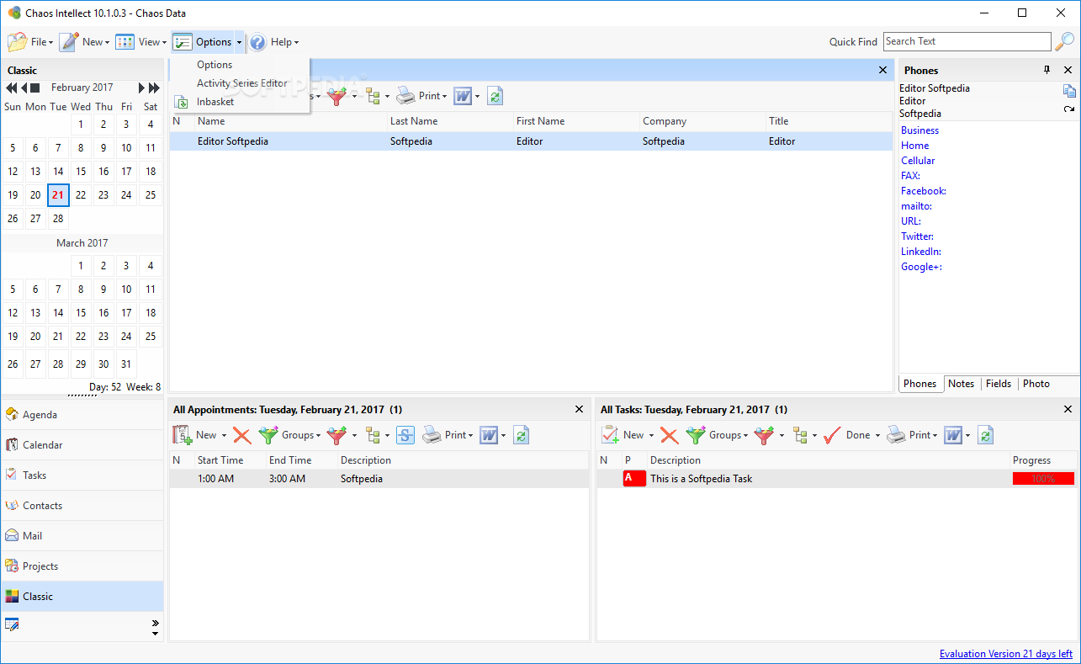Choose Activity Series Editor menu item
Screen dimensions: 1081x664
pyautogui.click(x=242, y=83)
